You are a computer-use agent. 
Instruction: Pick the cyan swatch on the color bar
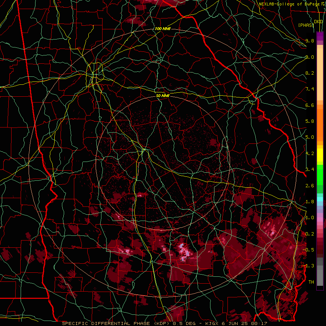(x=320, y=199)
